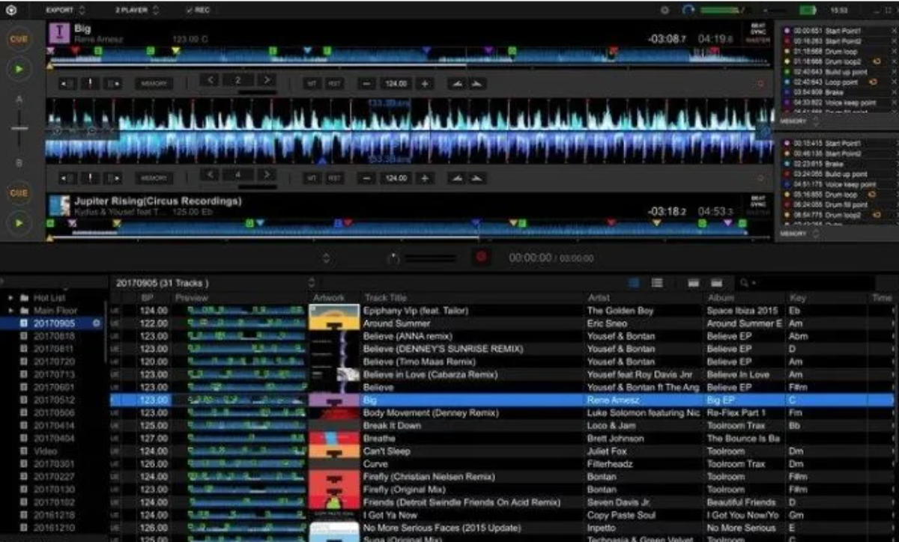Click minus tempo button on bottom deck
Image resolution: width=899 pixels, height=542 pixels.
click(x=367, y=178)
